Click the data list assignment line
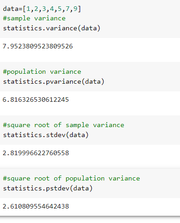Viewport: 180px width, 223px height. pyautogui.click(x=42, y=9)
